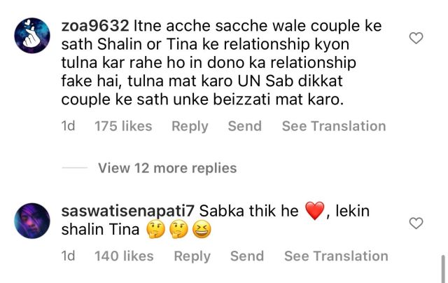Click the scrollbar at right edge

point(443,269)
